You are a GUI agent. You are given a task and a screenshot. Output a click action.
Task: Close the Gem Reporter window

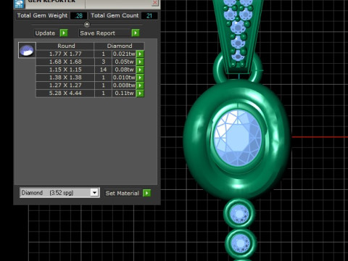(x=155, y=3)
